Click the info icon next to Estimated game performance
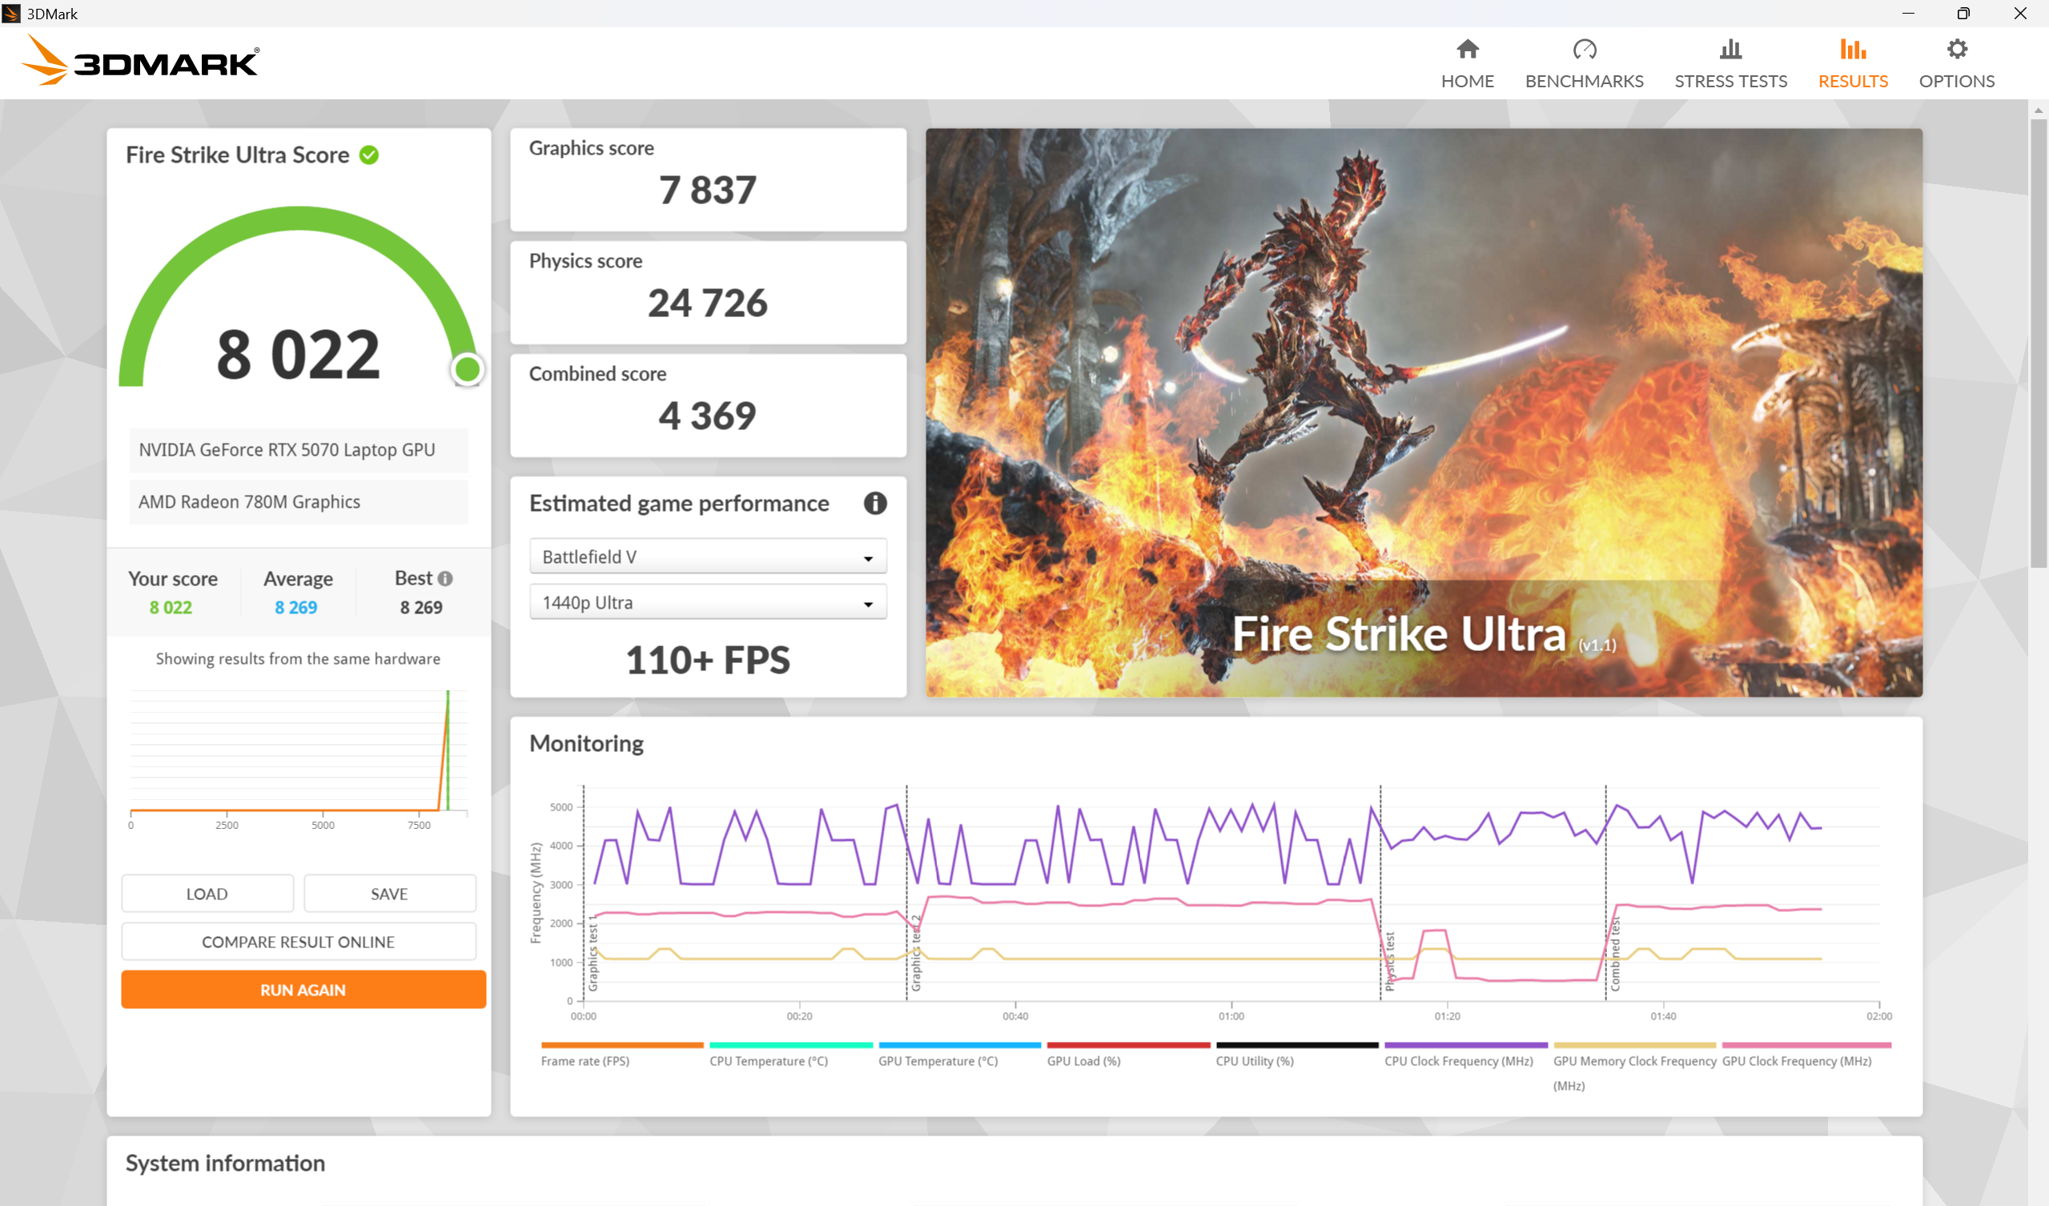2049x1206 pixels. [x=875, y=504]
